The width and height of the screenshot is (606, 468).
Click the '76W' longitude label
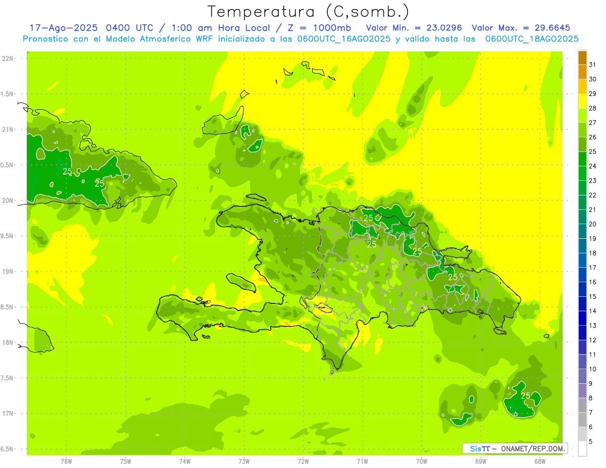(66, 461)
